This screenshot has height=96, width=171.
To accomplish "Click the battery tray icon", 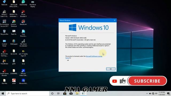I will tap(150, 94).
